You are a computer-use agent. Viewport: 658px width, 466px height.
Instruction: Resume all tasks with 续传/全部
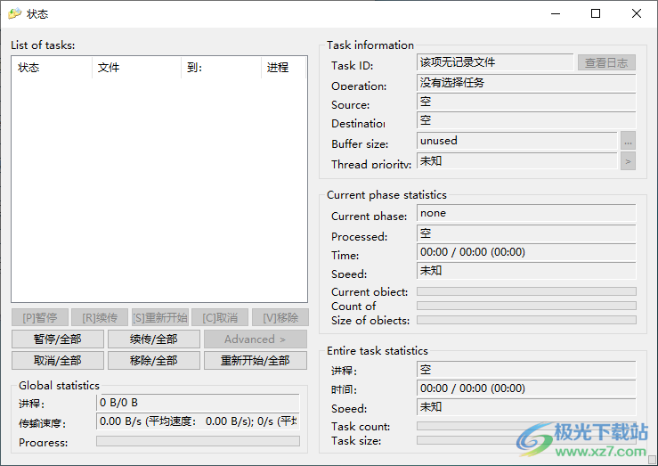pos(153,339)
